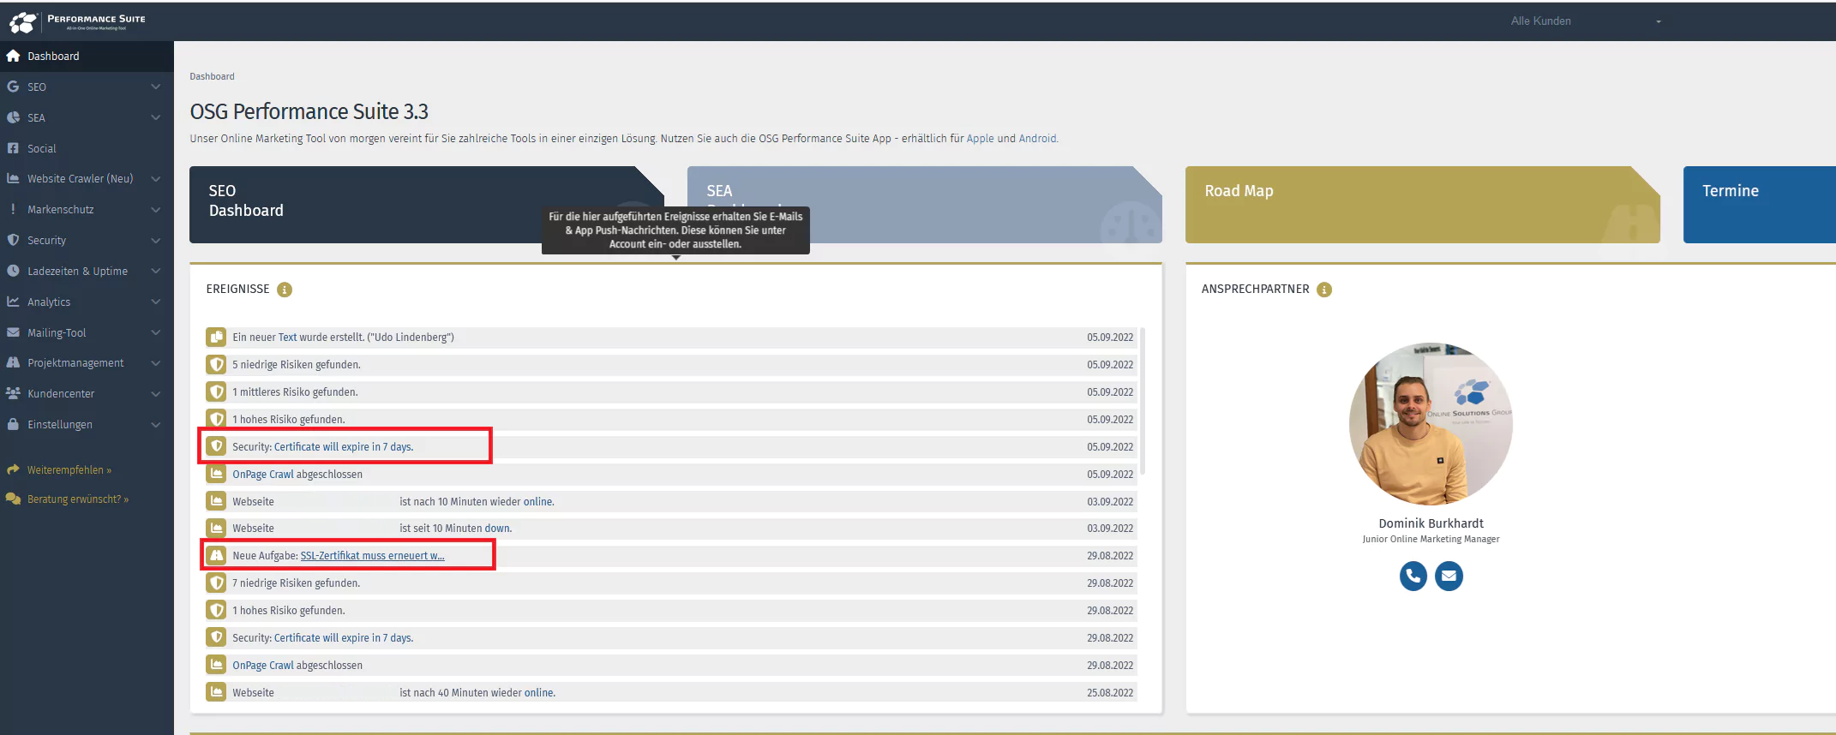1836x735 pixels.
Task: Click the info icon beside EREIGNISSE
Action: [x=285, y=290]
